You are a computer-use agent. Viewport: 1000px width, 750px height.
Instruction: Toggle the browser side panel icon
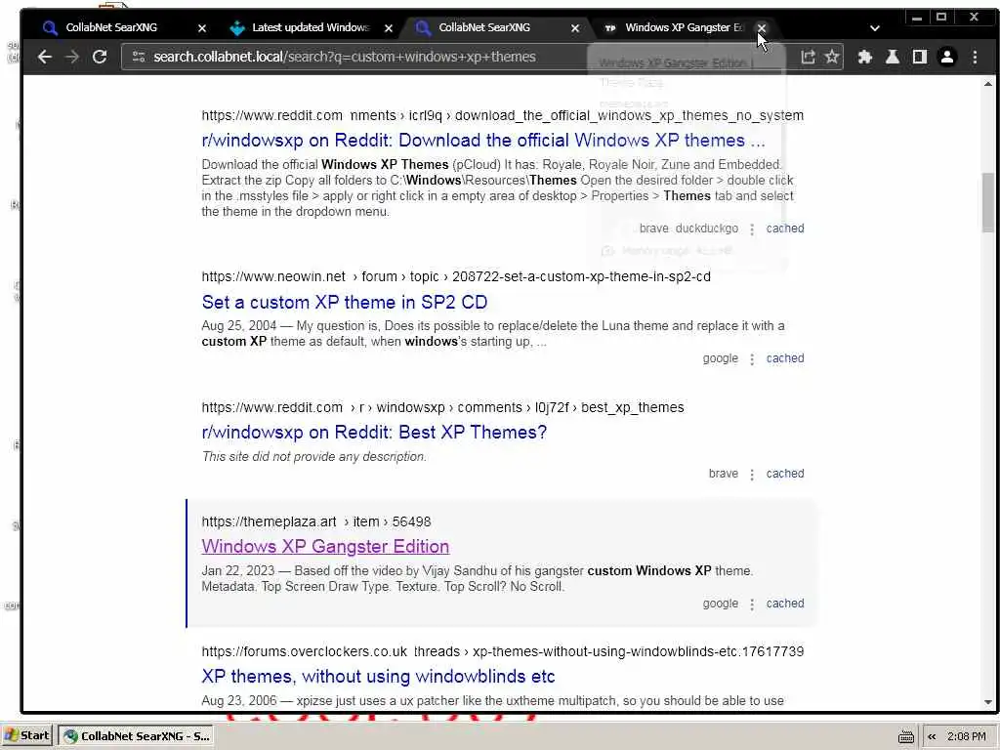pyautogui.click(x=920, y=57)
